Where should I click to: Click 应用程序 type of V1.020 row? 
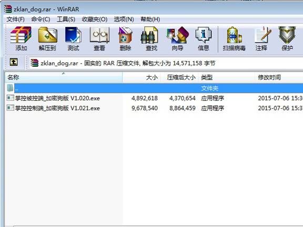pos(213,98)
